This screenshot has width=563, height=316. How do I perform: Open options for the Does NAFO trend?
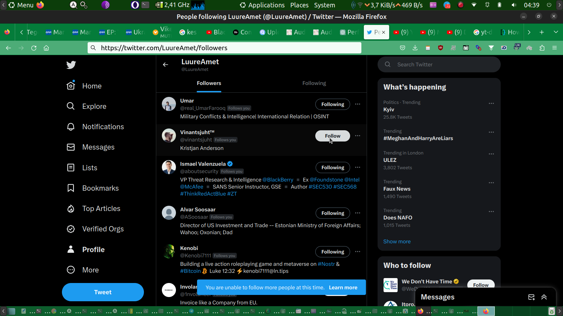[491, 212]
